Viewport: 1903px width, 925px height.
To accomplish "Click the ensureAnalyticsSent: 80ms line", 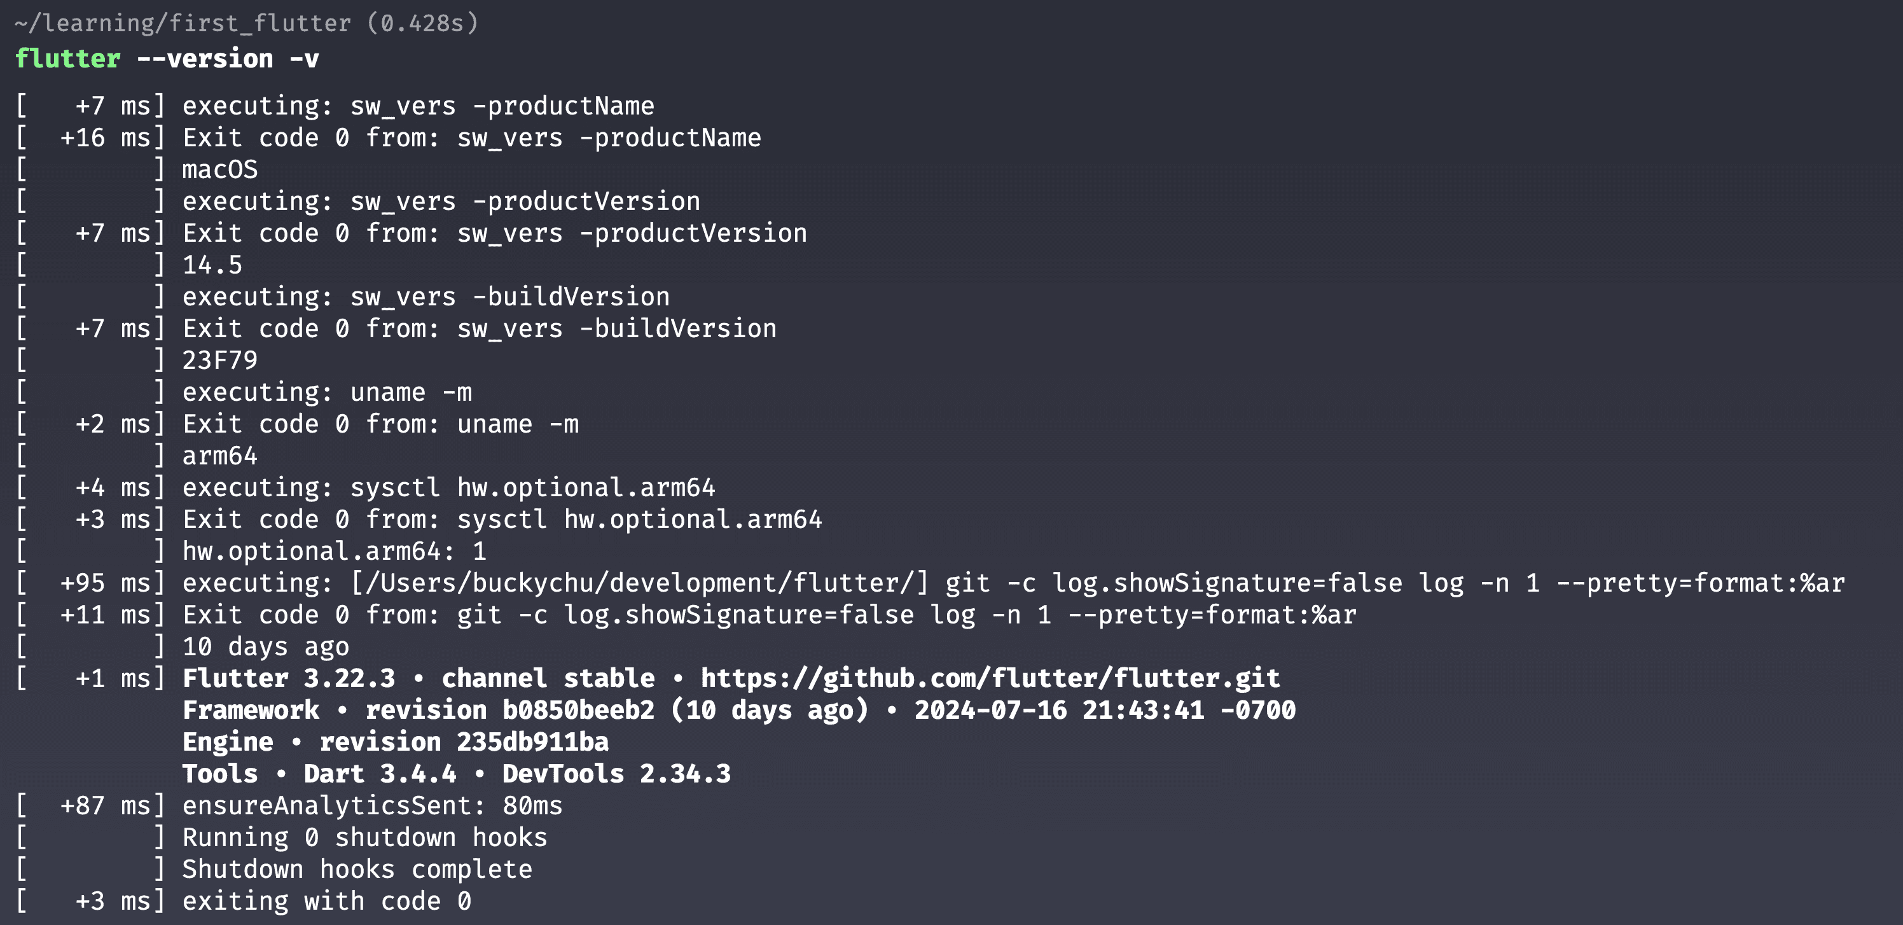I will tap(371, 805).
